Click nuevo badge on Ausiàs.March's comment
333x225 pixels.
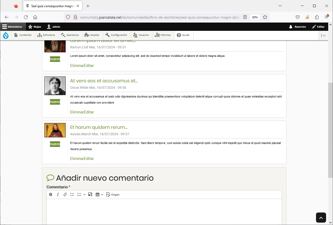55,144
